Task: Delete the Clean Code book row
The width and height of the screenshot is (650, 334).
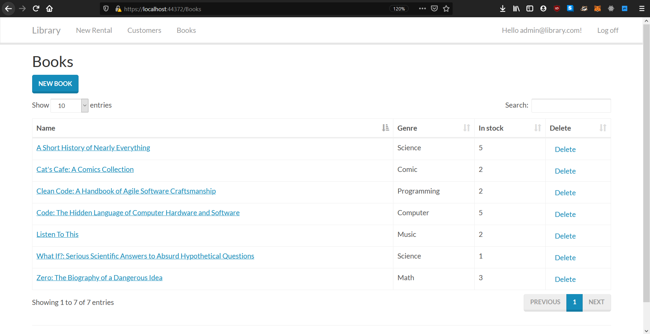Action: click(x=565, y=193)
